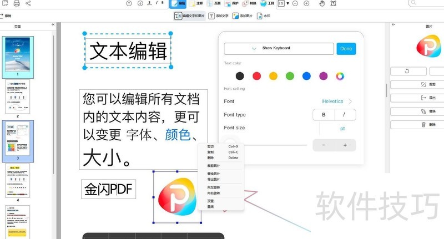Click the 文本编辑 title text box

coord(128,51)
